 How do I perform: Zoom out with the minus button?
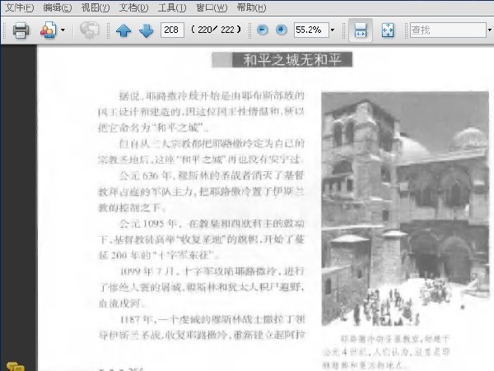pos(262,30)
